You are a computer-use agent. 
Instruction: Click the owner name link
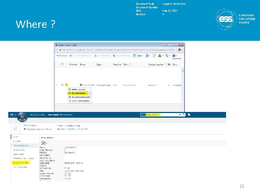(x=73, y=126)
